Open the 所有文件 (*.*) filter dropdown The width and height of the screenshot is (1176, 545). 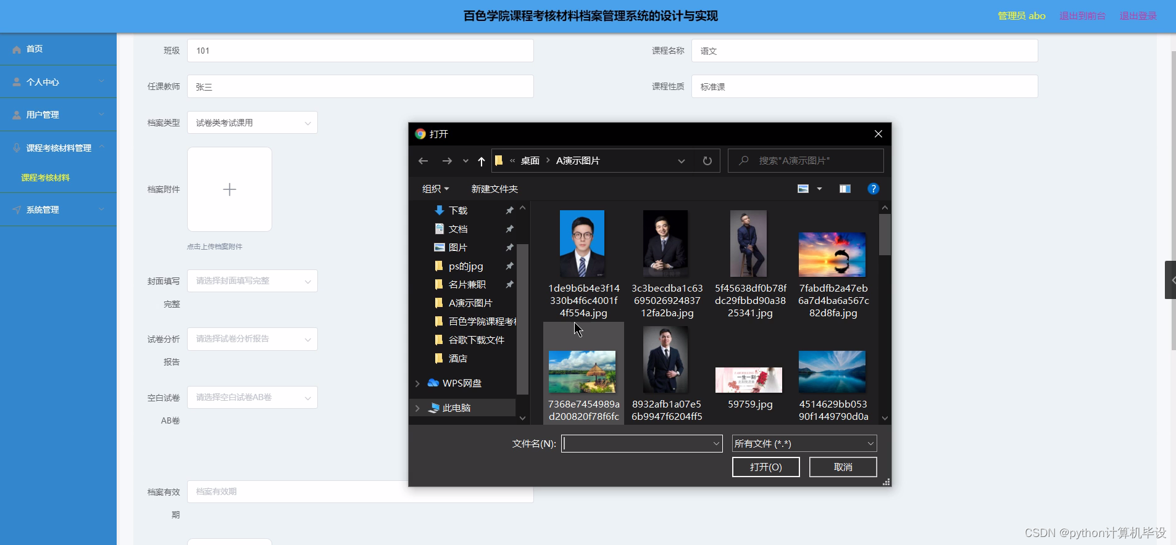click(x=804, y=444)
